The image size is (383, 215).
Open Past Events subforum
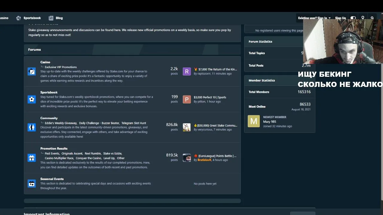tap(52, 153)
